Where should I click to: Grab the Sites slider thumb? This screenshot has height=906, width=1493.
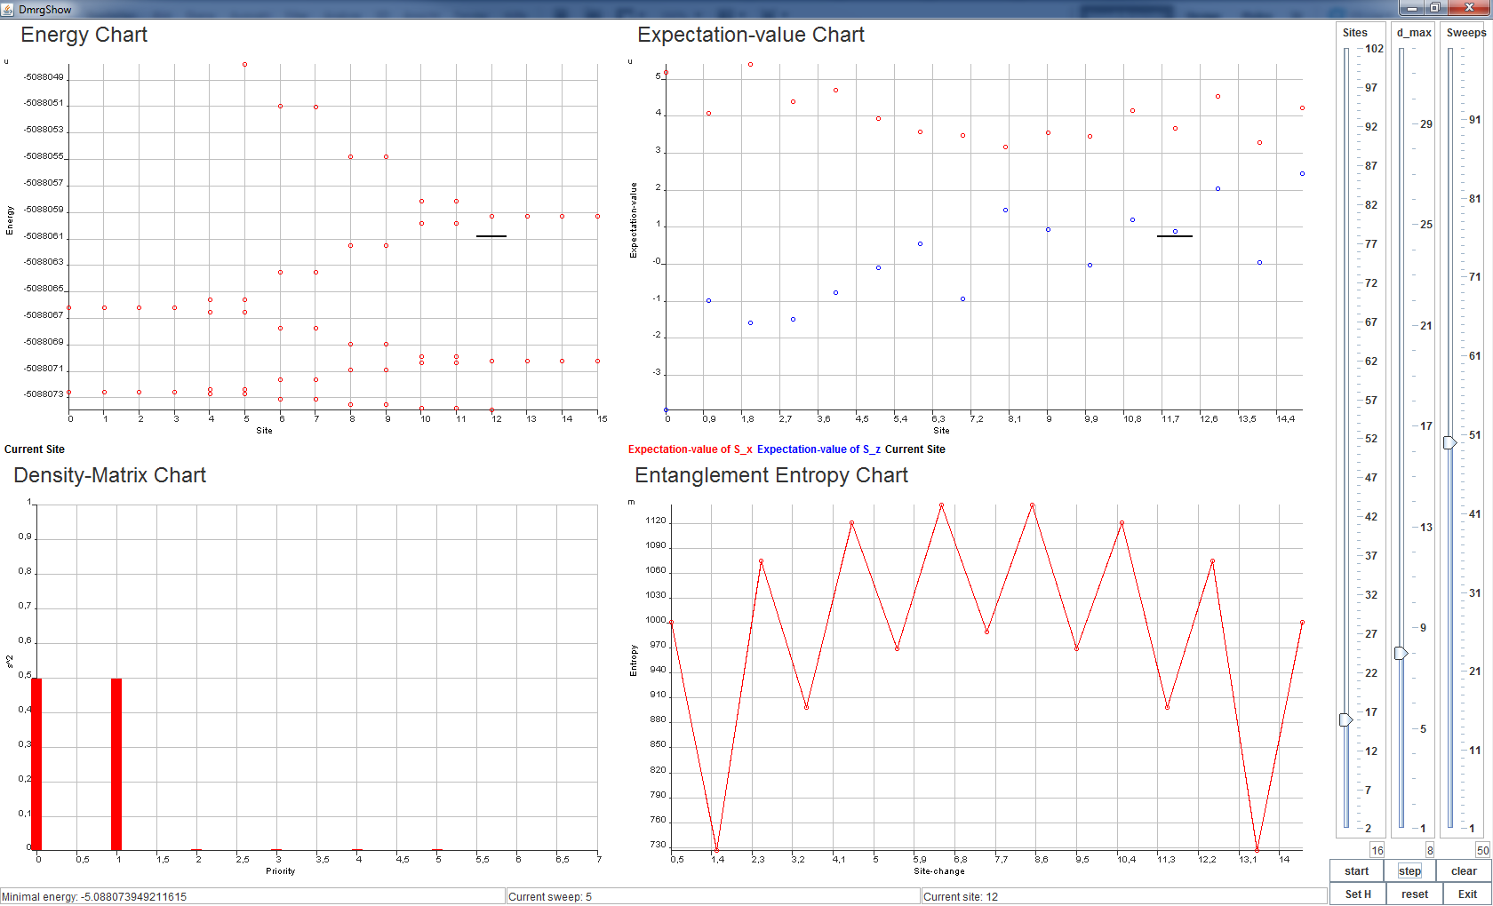coord(1346,719)
